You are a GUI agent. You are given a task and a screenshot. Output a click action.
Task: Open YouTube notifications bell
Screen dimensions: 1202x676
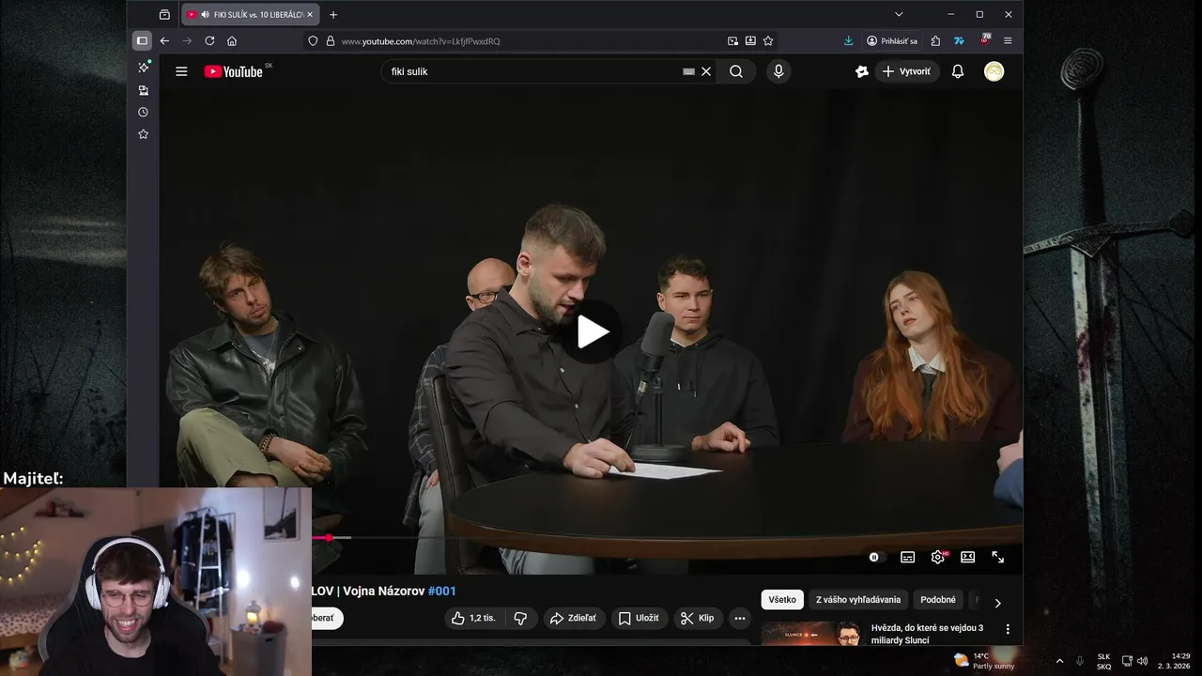[x=958, y=71]
